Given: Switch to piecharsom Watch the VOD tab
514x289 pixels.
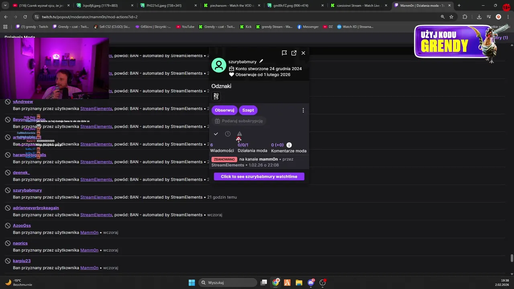Looking at the screenshot, I should (231, 6).
